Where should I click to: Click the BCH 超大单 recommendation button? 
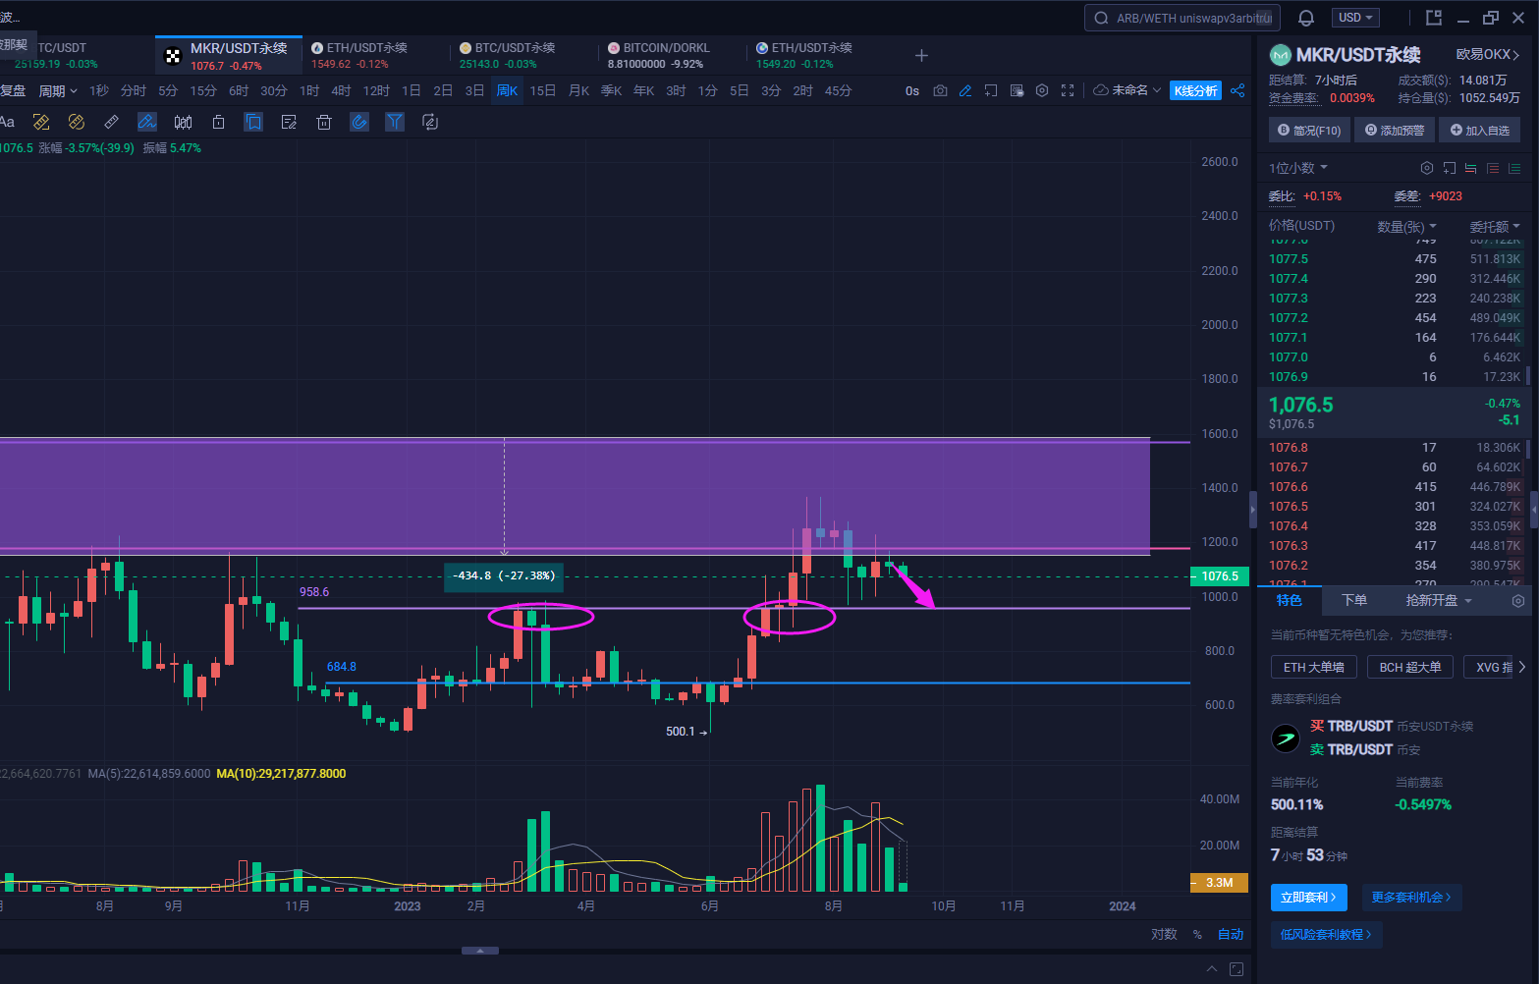click(x=1410, y=667)
